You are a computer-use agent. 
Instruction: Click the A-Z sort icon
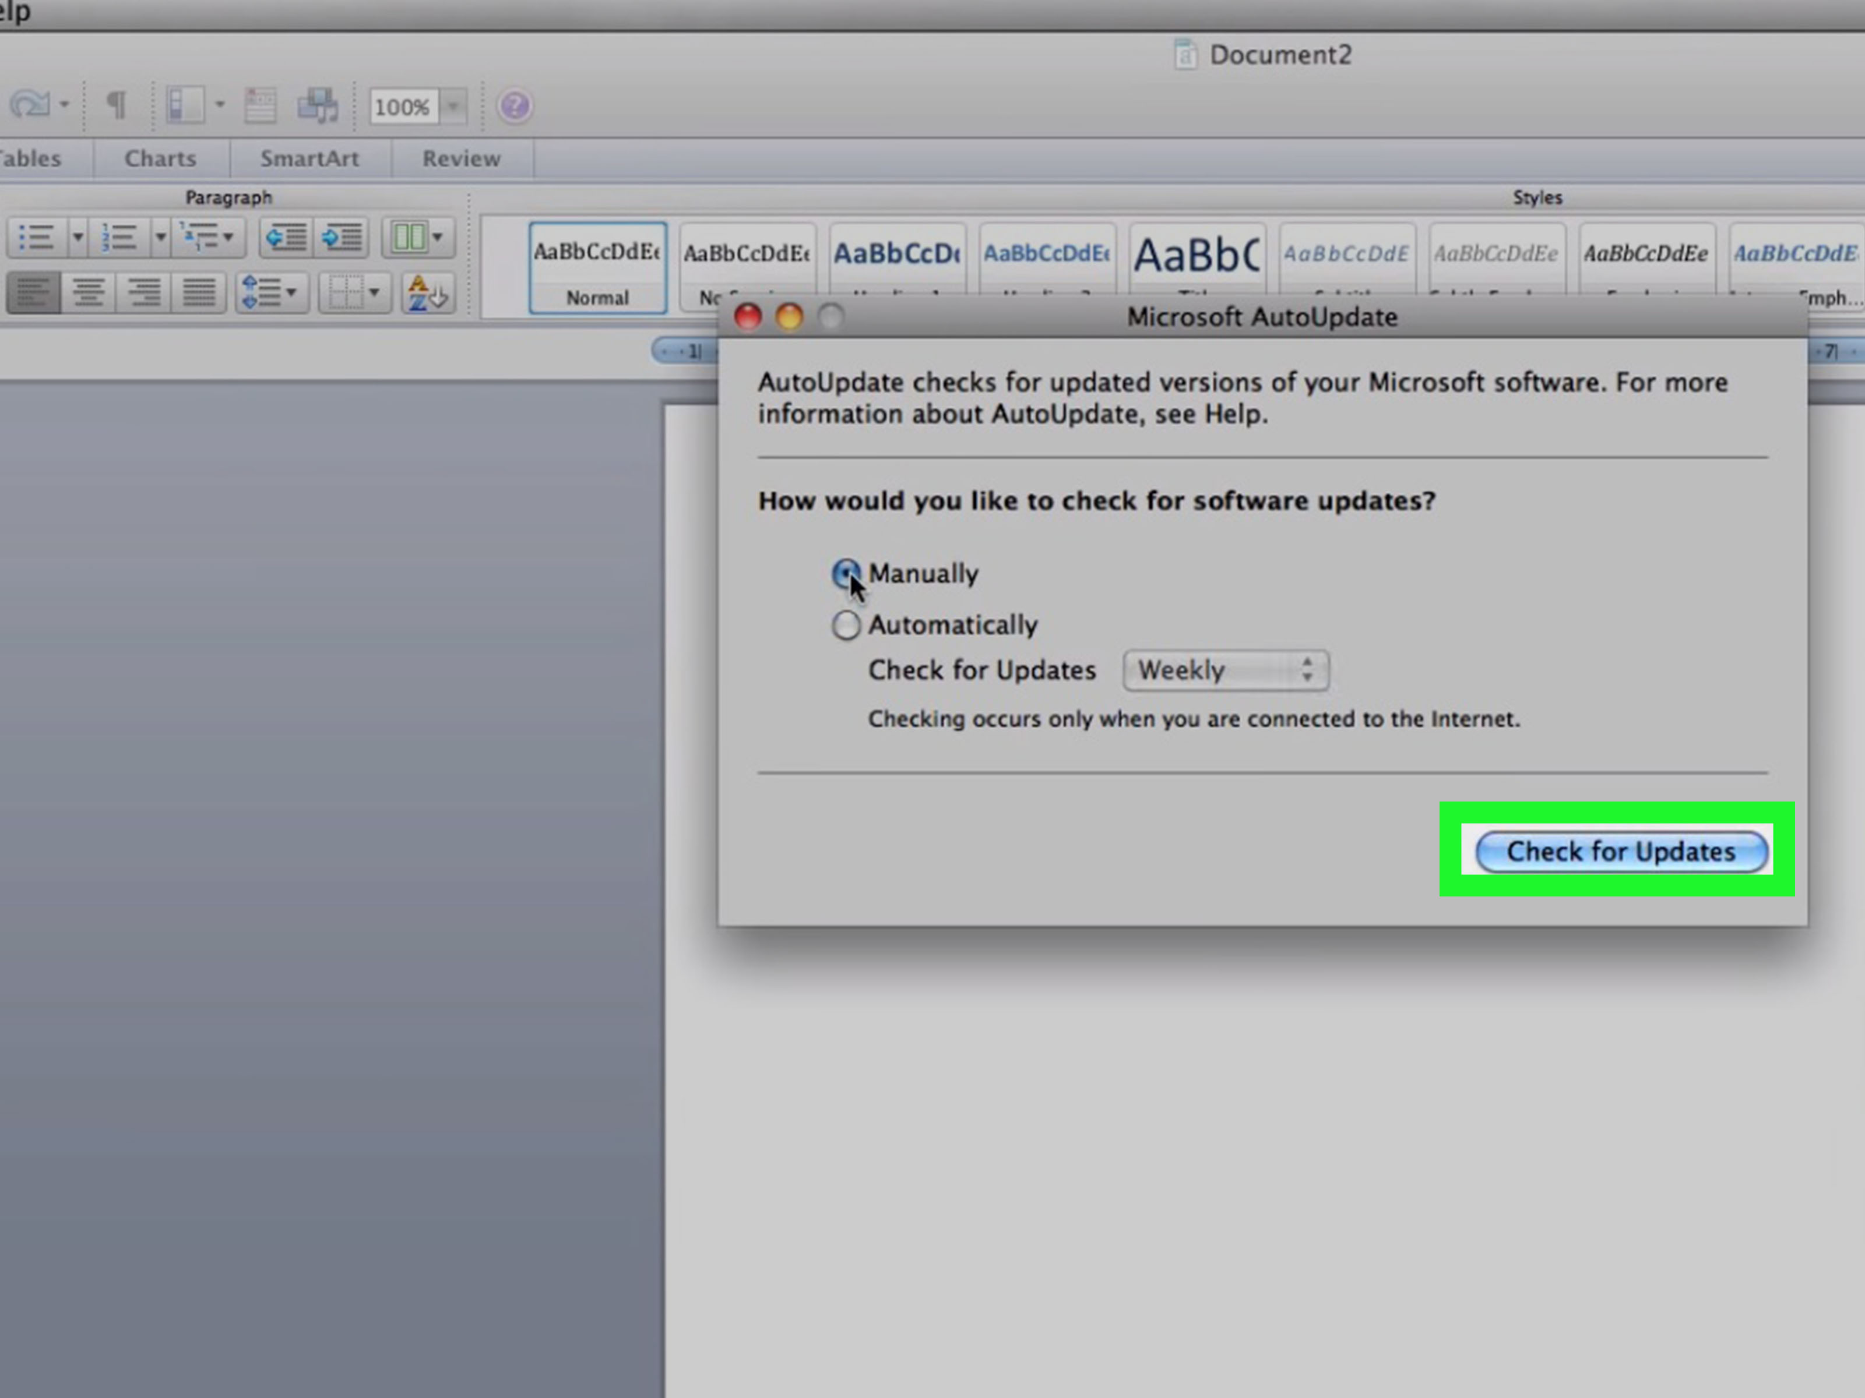(427, 293)
